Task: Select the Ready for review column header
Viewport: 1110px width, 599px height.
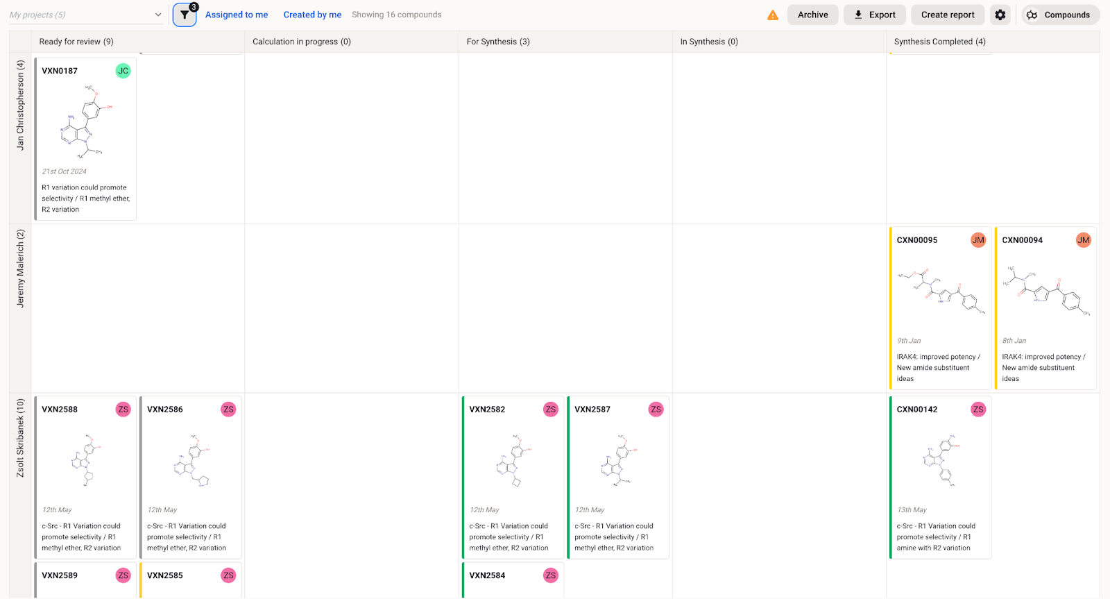Action: click(x=76, y=42)
